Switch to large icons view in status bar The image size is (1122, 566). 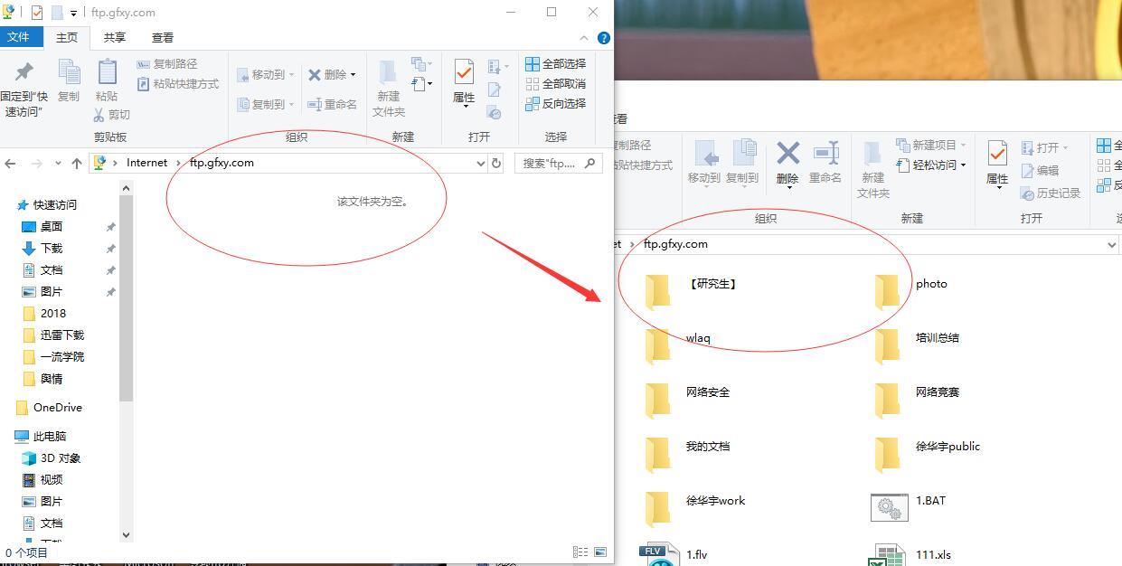[600, 552]
